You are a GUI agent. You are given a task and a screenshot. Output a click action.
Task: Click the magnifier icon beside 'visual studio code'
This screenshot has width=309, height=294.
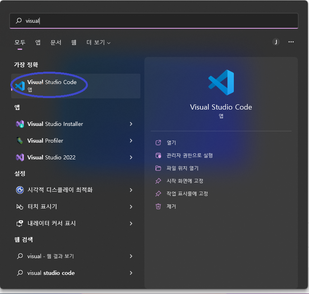pos(20,273)
